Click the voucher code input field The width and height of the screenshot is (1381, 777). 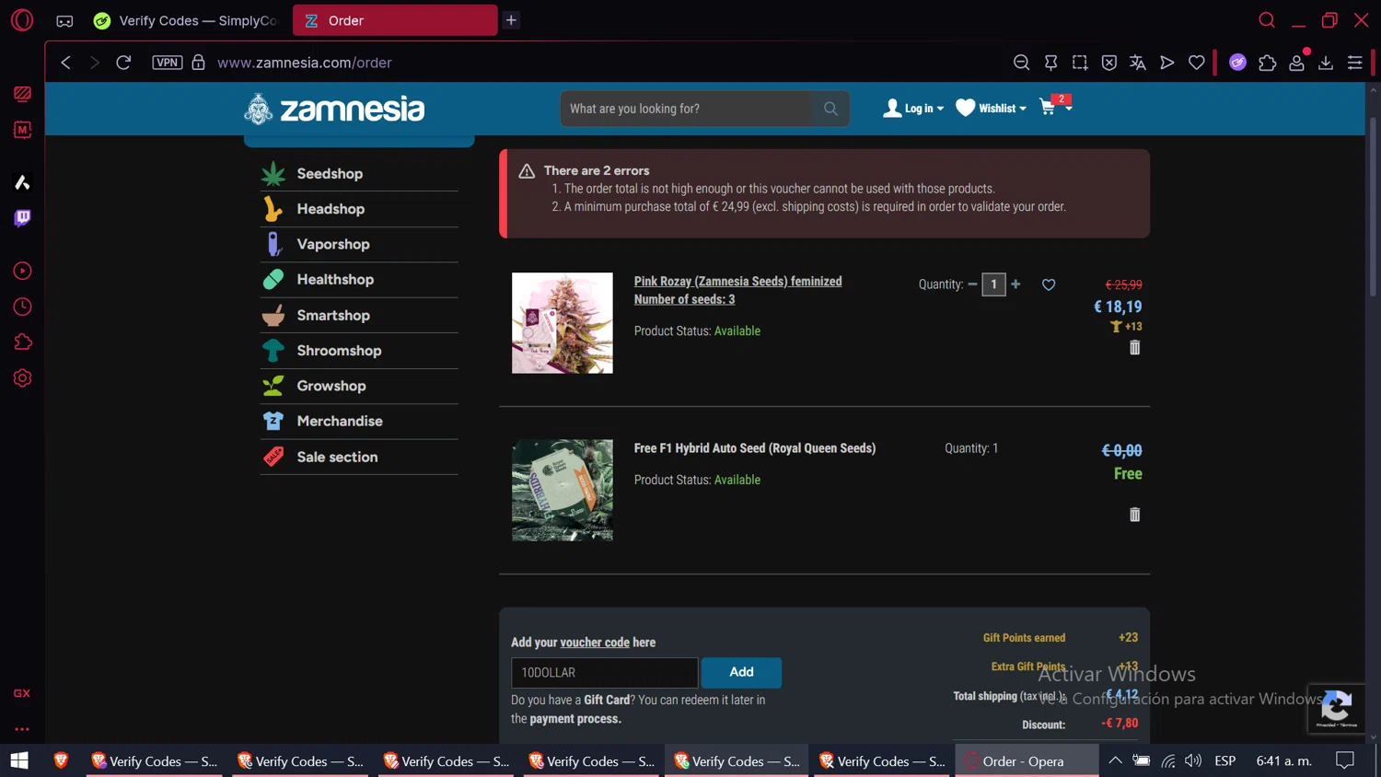[x=604, y=673]
